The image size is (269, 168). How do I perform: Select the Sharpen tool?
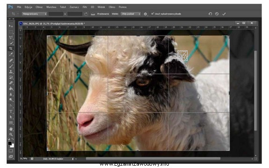click(x=11, y=94)
